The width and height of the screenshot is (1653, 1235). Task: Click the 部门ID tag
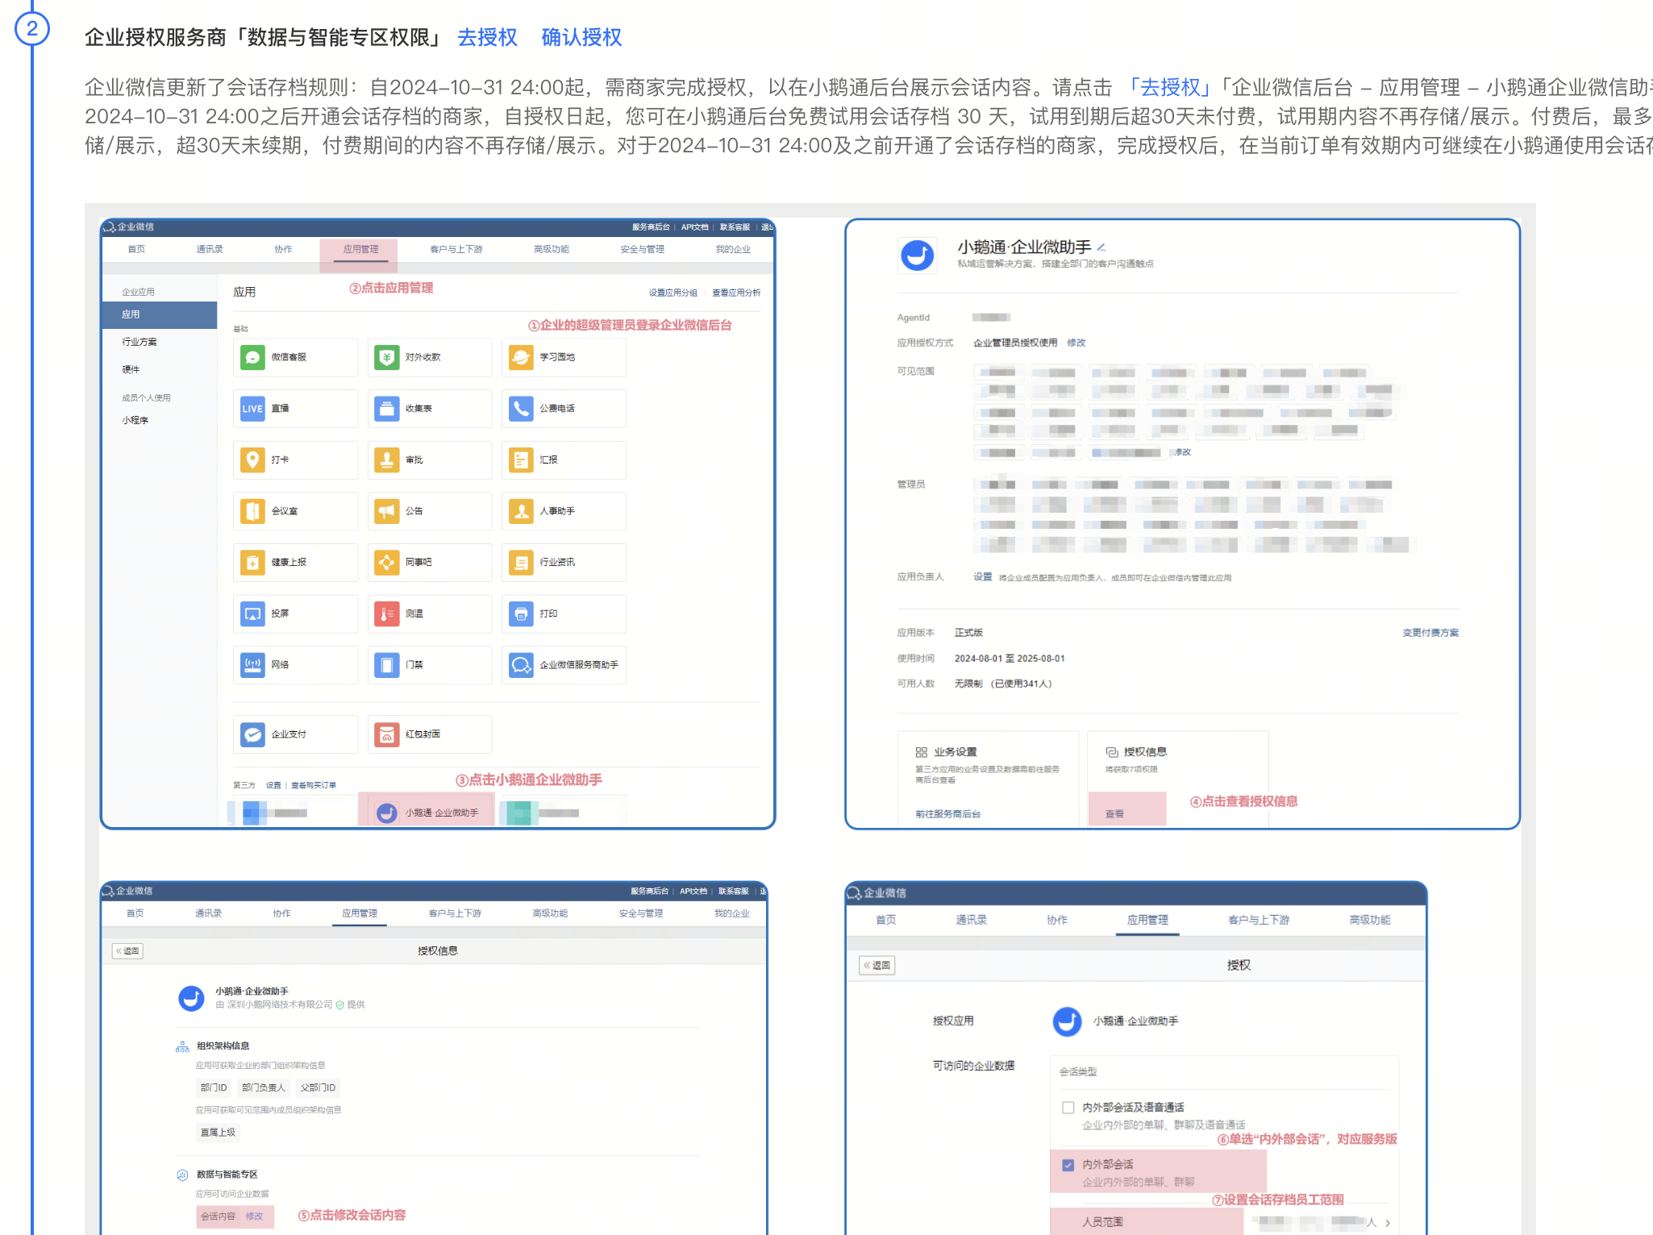(x=214, y=1088)
